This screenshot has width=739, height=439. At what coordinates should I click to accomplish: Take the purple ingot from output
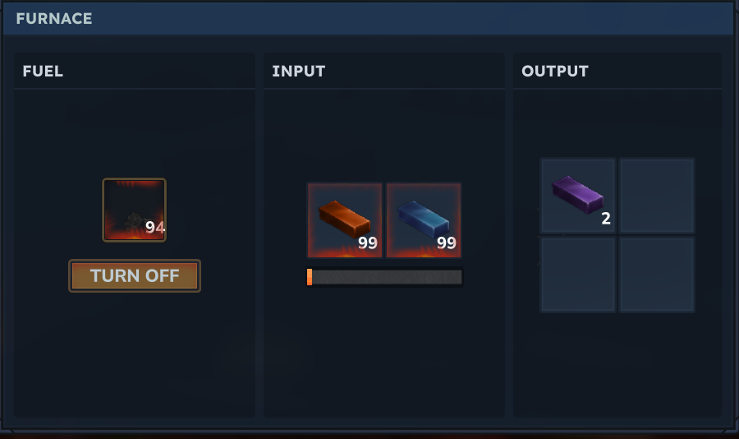click(x=578, y=196)
